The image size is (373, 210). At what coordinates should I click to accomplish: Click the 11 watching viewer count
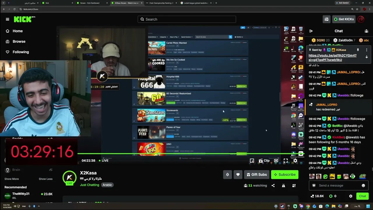click(255, 185)
